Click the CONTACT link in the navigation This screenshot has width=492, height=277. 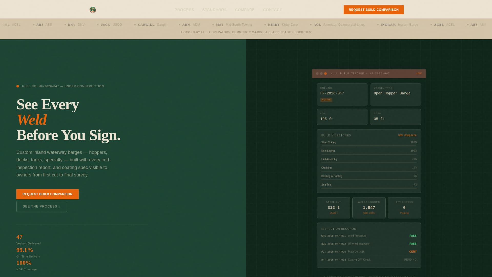[272, 10]
